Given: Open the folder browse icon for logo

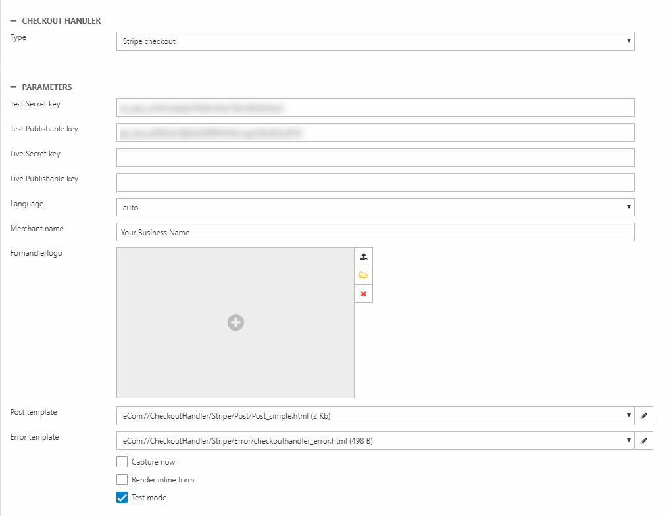Looking at the screenshot, I should [x=363, y=275].
